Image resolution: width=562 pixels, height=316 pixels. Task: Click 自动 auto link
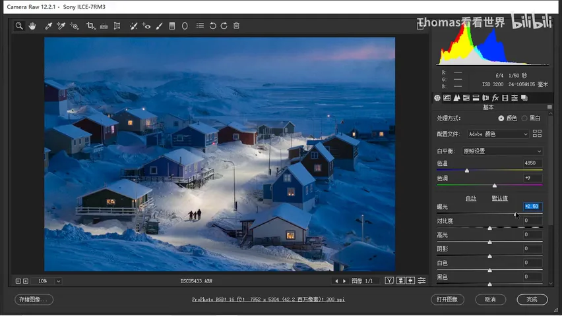point(471,198)
